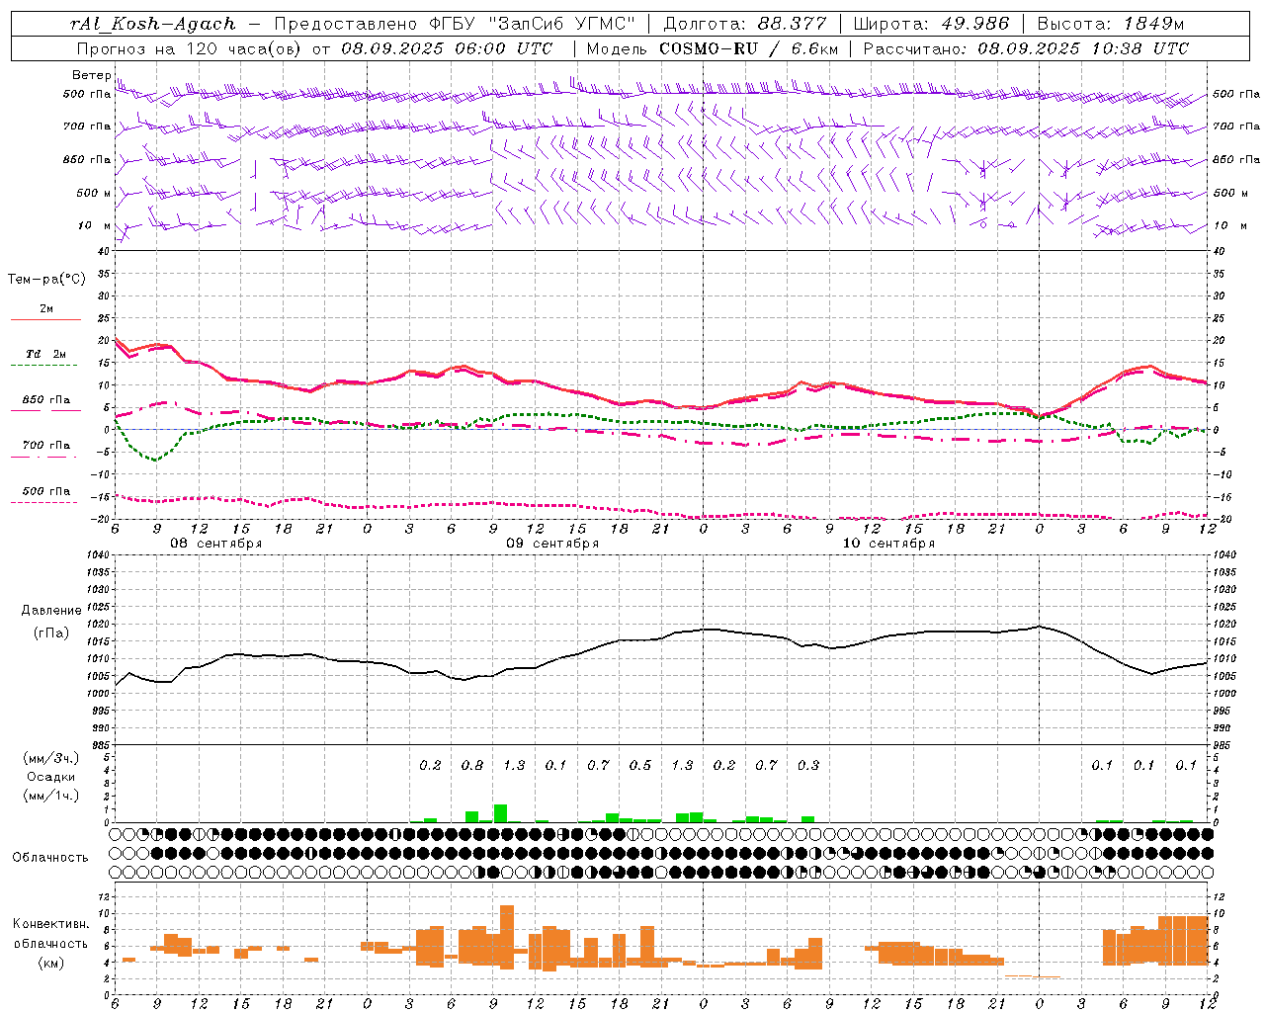This screenshot has height=1012, width=1265.
Task: Click the Конвективн. облачность (км) chart label
Action: [50, 943]
